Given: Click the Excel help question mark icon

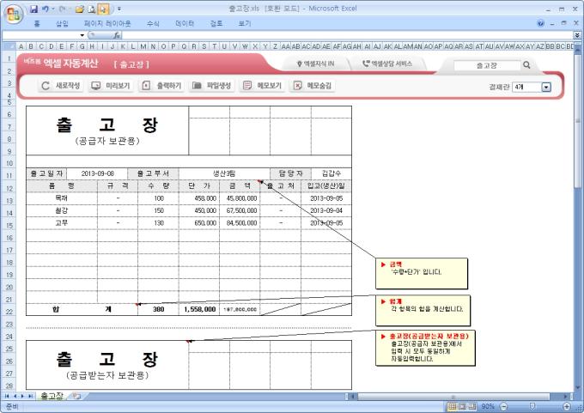Looking at the screenshot, I should [540, 23].
